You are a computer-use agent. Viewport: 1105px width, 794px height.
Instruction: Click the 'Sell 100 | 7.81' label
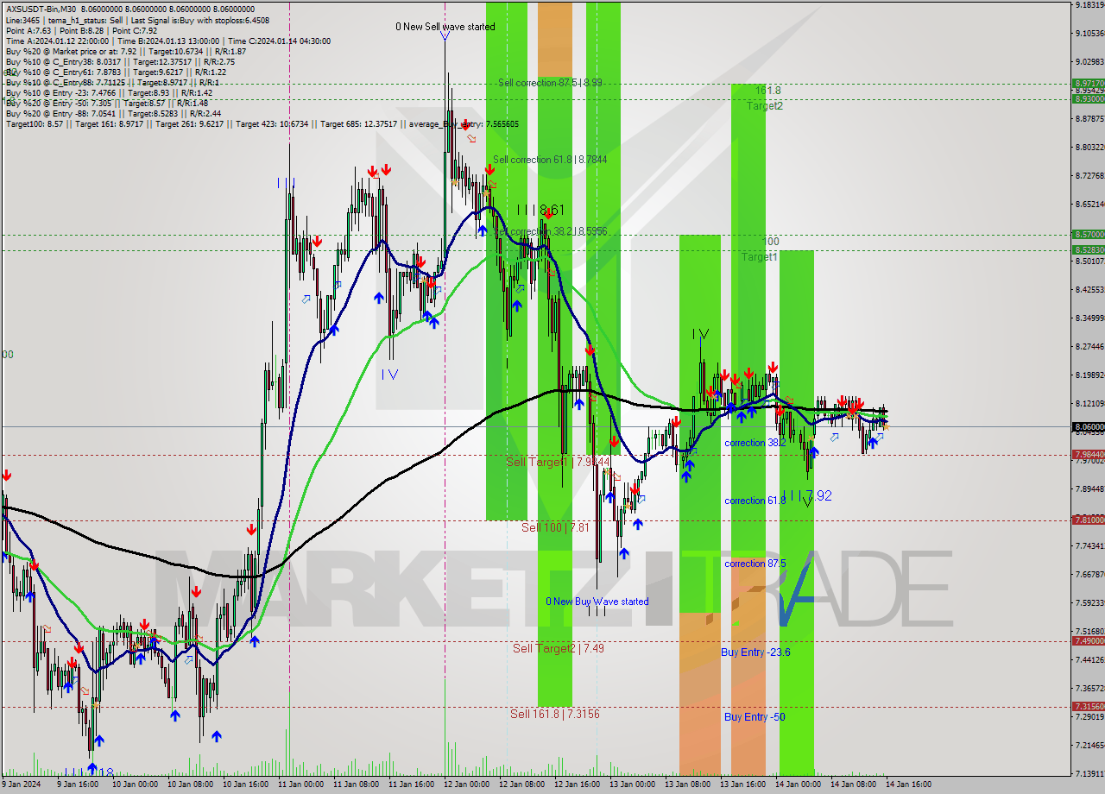point(555,526)
